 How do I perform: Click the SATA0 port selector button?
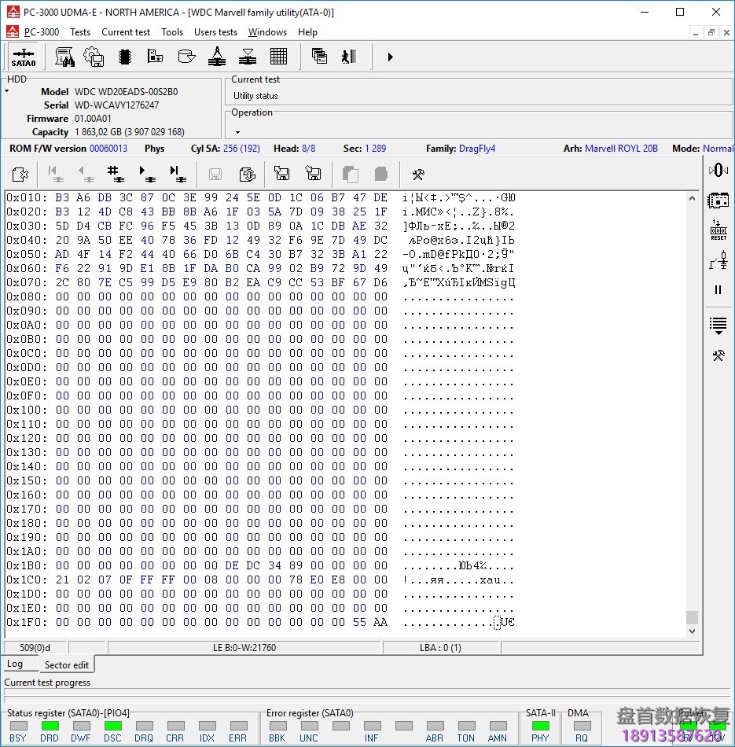24,57
